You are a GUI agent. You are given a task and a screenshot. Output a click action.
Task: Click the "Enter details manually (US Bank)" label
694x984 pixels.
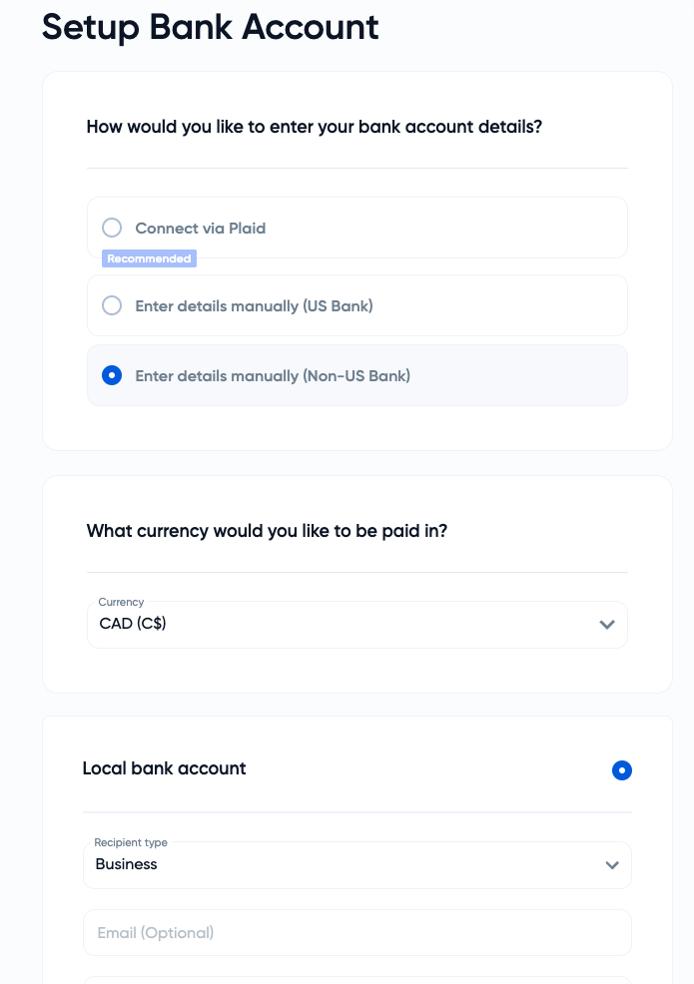(254, 305)
